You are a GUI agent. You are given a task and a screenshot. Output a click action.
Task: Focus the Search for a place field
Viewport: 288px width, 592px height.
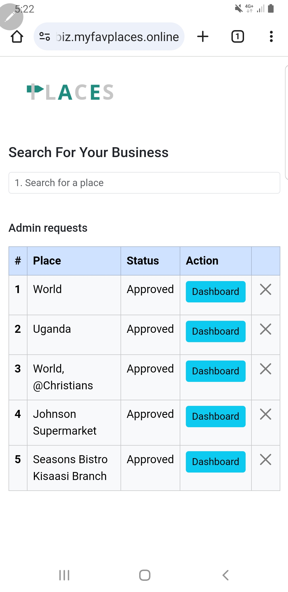point(144,183)
